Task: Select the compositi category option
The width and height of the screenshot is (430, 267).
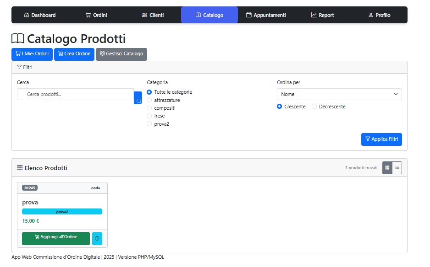Action: click(149, 108)
